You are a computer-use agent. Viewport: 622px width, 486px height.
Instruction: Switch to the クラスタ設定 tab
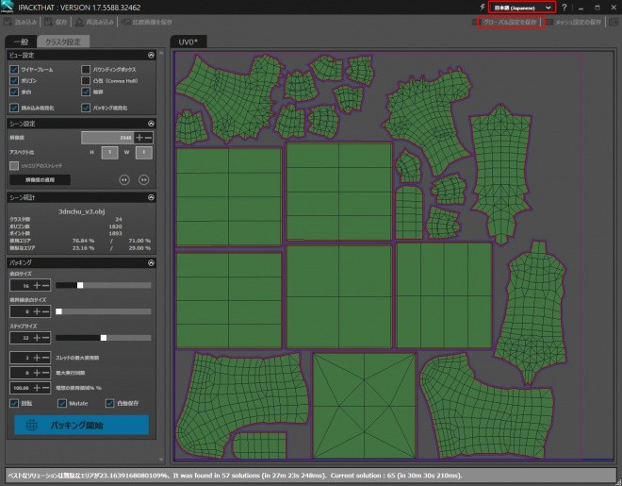coord(63,42)
